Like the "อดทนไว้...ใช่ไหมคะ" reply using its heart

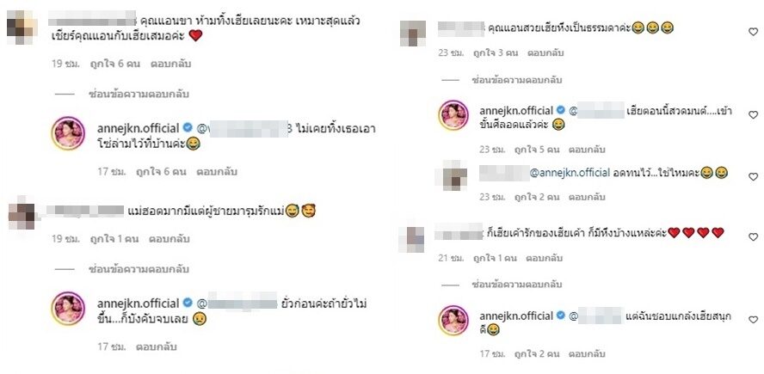753,176
